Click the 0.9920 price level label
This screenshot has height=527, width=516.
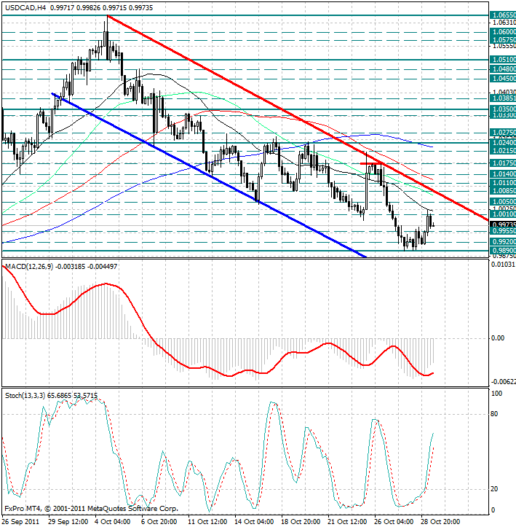point(503,242)
